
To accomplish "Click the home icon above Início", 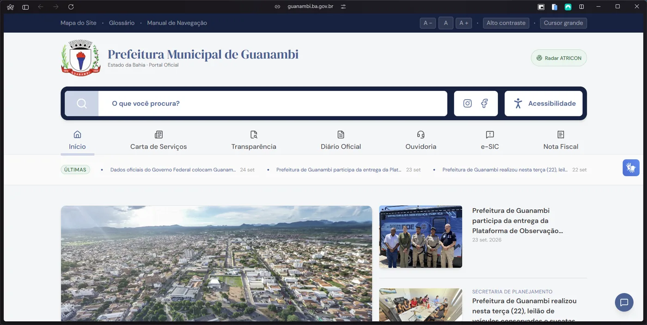I will pyautogui.click(x=77, y=134).
